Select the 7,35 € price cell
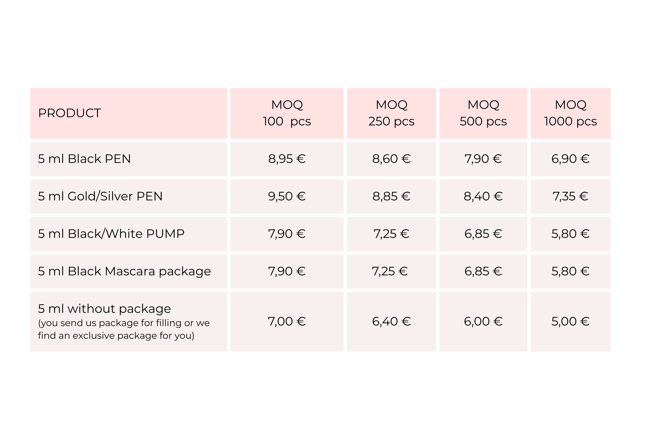The image size is (661, 441). click(570, 196)
